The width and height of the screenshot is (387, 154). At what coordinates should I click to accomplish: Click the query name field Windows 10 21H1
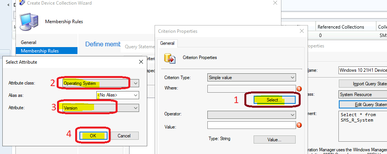363,70
